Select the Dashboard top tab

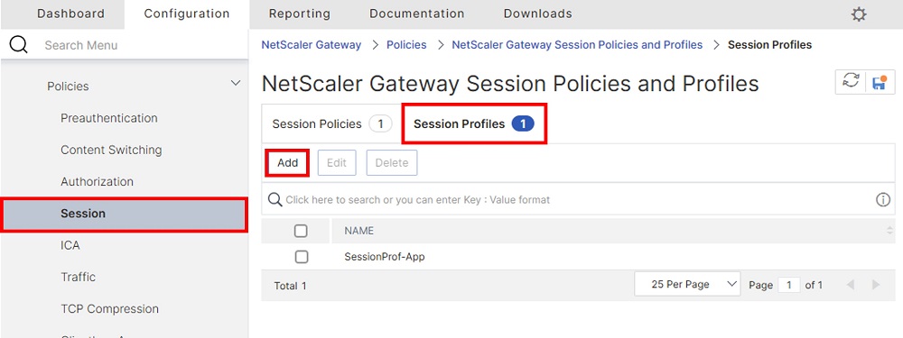tap(70, 14)
